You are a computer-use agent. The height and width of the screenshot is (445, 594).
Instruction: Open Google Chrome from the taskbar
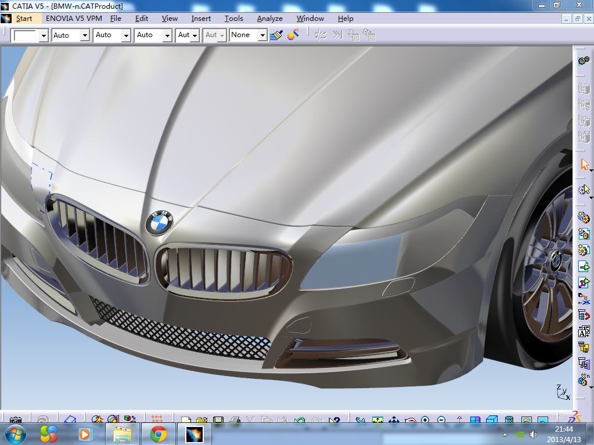point(159,434)
